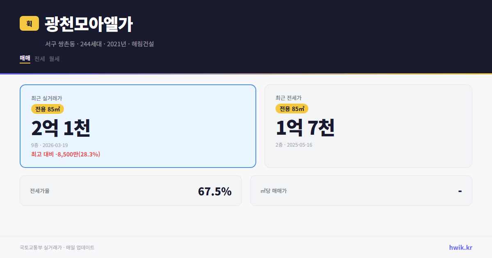The image size is (492, 258).
Task: Click the apartment title 광천모아엘가
Action: (x=89, y=25)
